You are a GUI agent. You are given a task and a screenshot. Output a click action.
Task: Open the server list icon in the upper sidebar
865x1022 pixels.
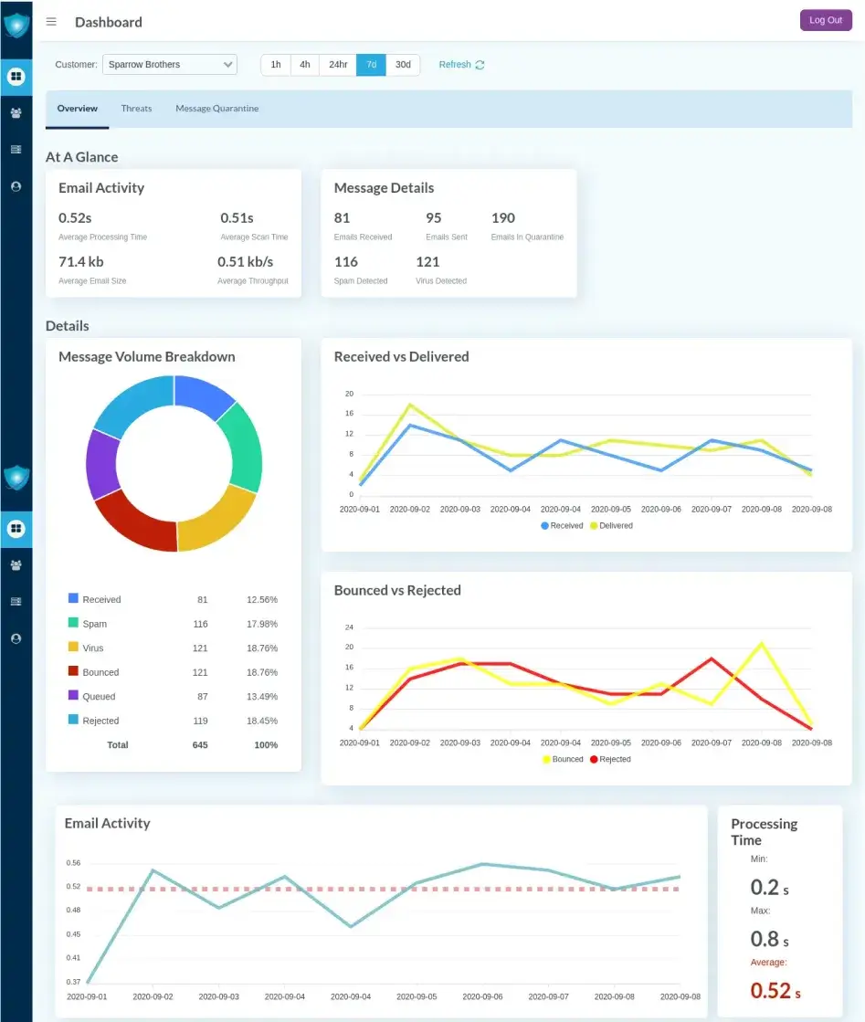point(16,150)
